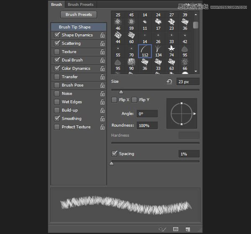251x234 pixels.
Task: Enable the Build-up checkbox
Action: [x=57, y=110]
